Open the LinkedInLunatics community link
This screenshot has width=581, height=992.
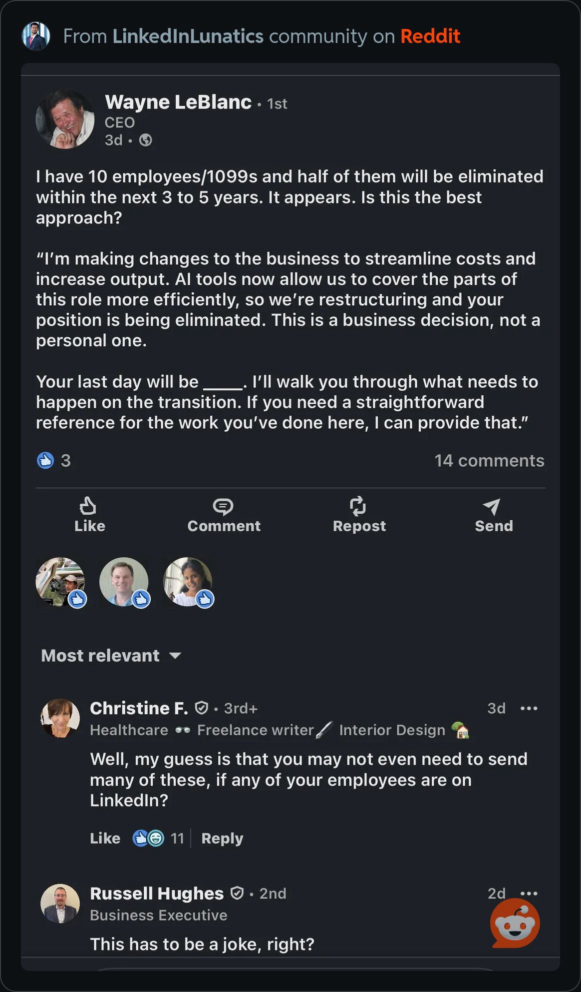[188, 36]
